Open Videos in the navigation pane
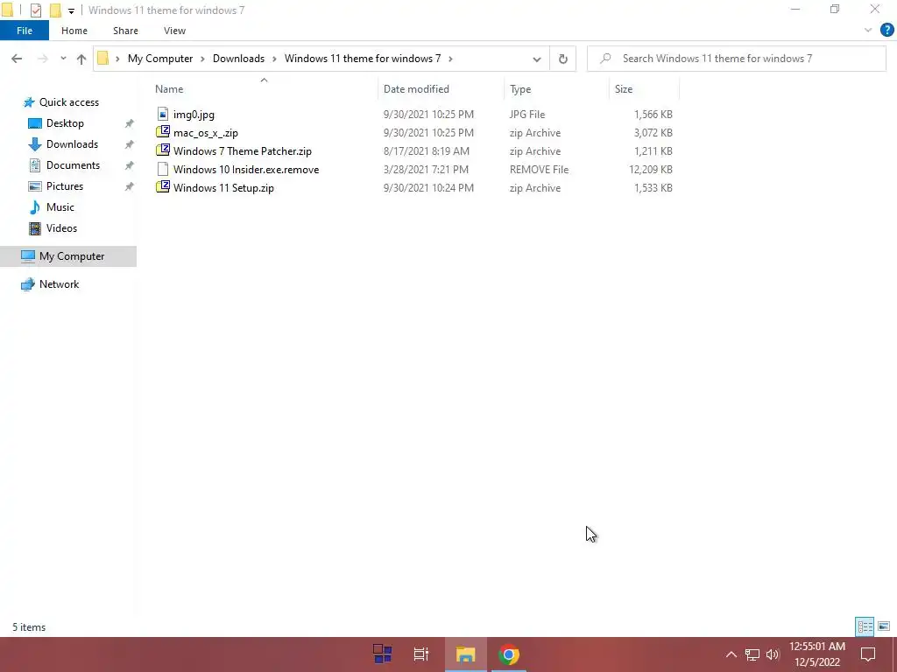 pos(61,228)
